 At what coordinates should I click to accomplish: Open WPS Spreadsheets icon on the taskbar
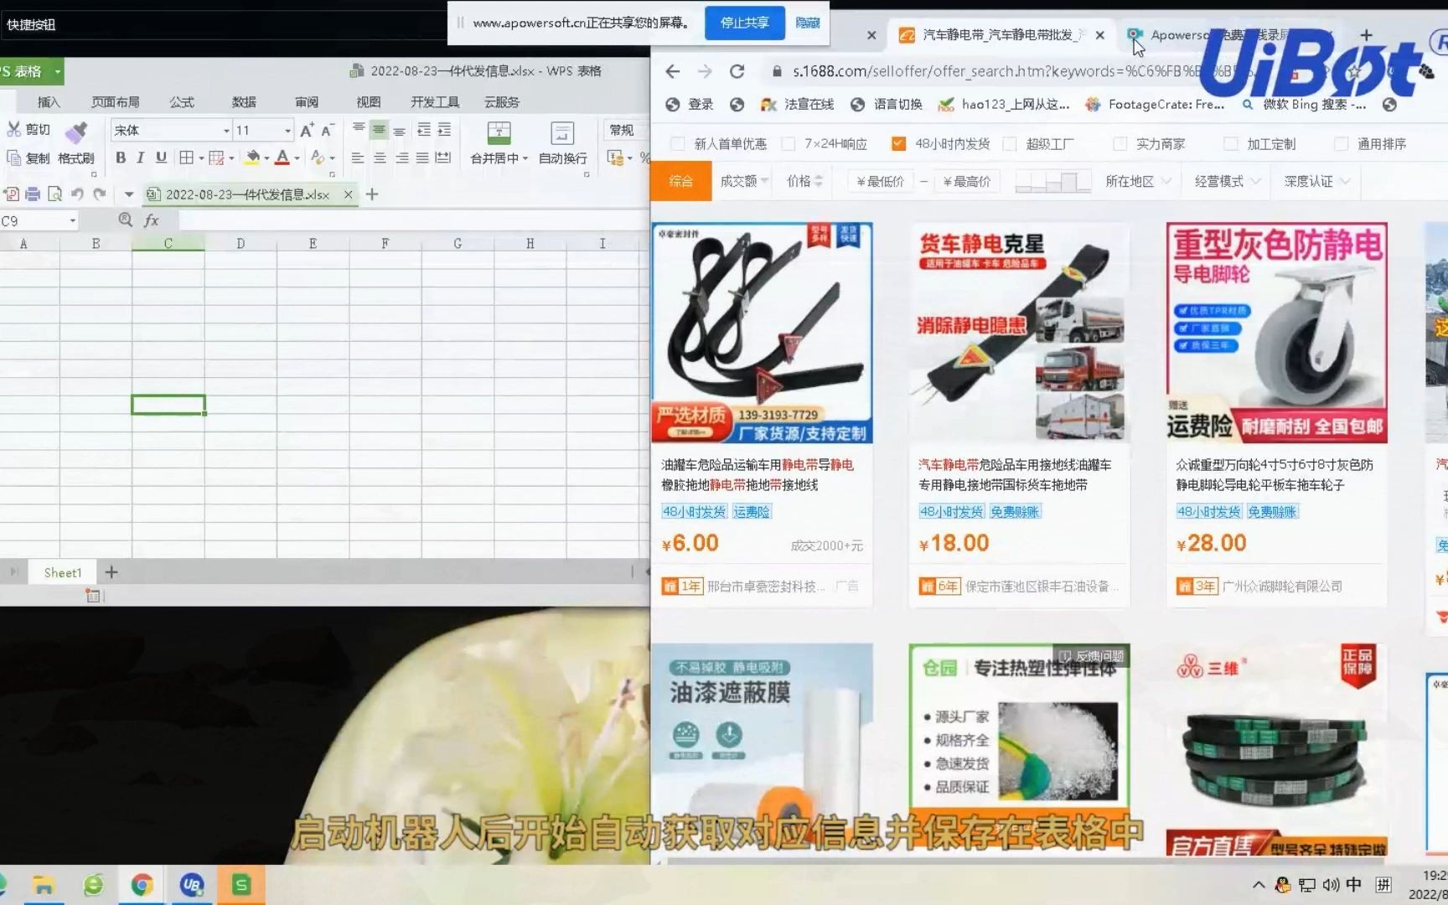pyautogui.click(x=241, y=885)
